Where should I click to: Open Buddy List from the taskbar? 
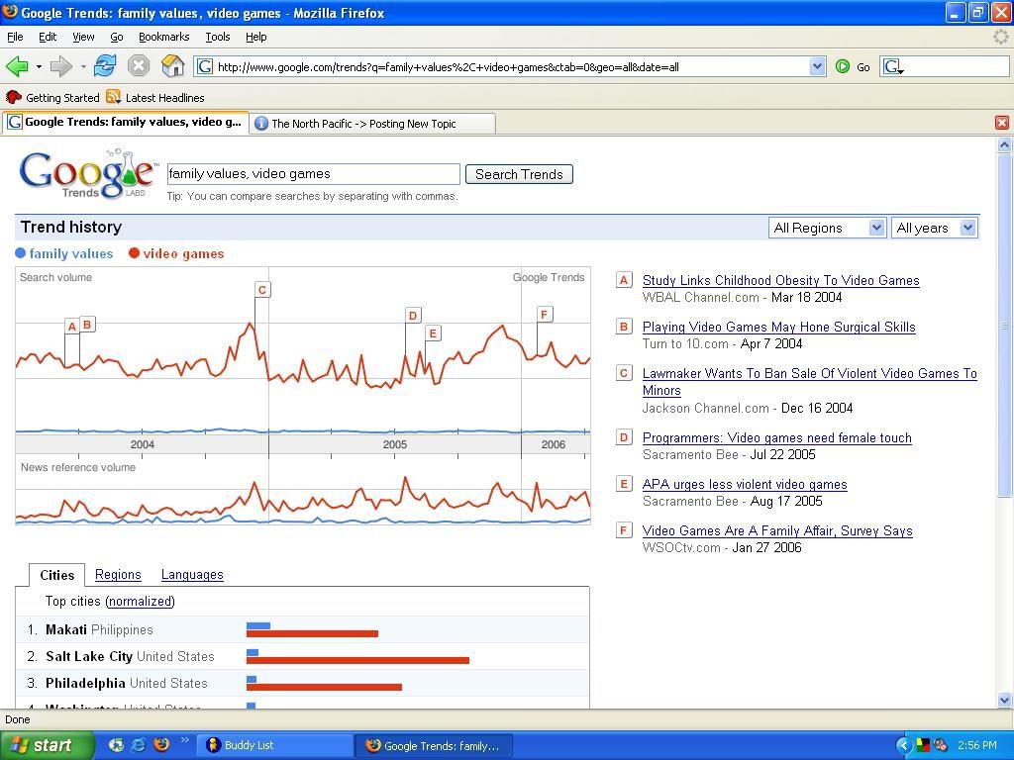(275, 745)
